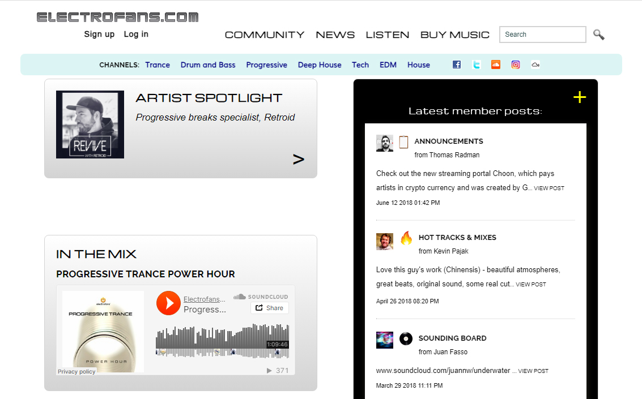
Task: Click into the Search field
Action: [x=542, y=35]
